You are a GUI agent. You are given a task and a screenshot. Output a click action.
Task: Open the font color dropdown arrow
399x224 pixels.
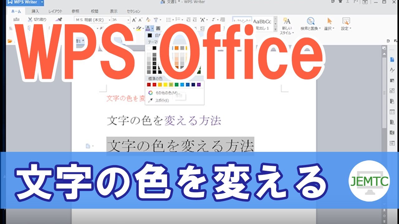click(x=152, y=28)
